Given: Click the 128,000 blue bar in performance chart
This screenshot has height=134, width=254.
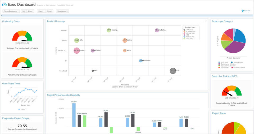Looking at the screenshot, I should click(x=74, y=115).
